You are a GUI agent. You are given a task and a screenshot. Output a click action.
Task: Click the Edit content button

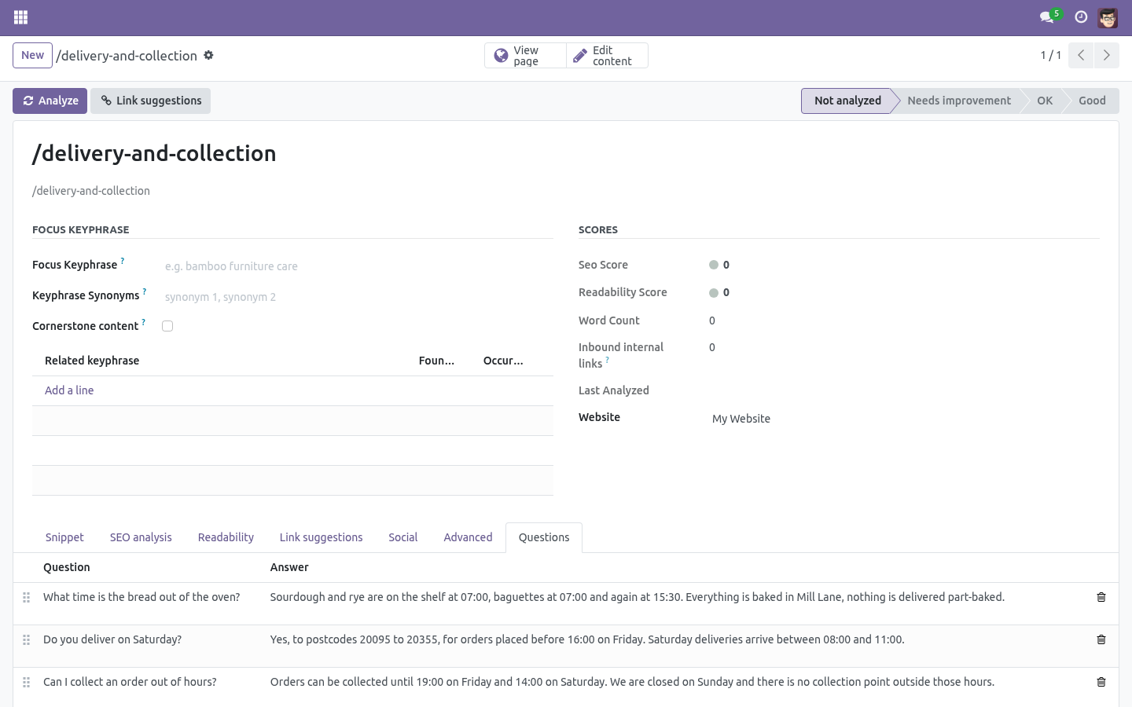(607, 56)
